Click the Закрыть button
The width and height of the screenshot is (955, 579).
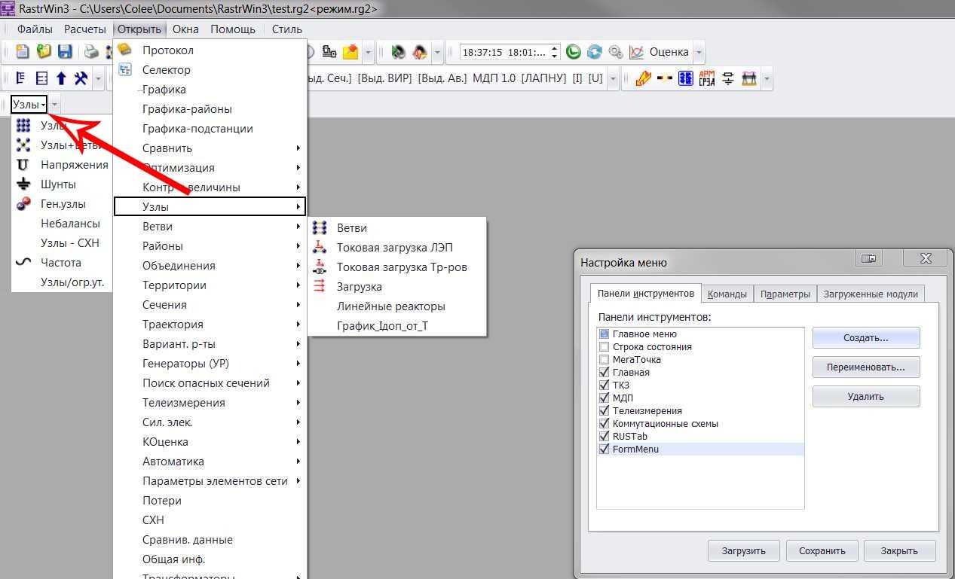(x=899, y=550)
